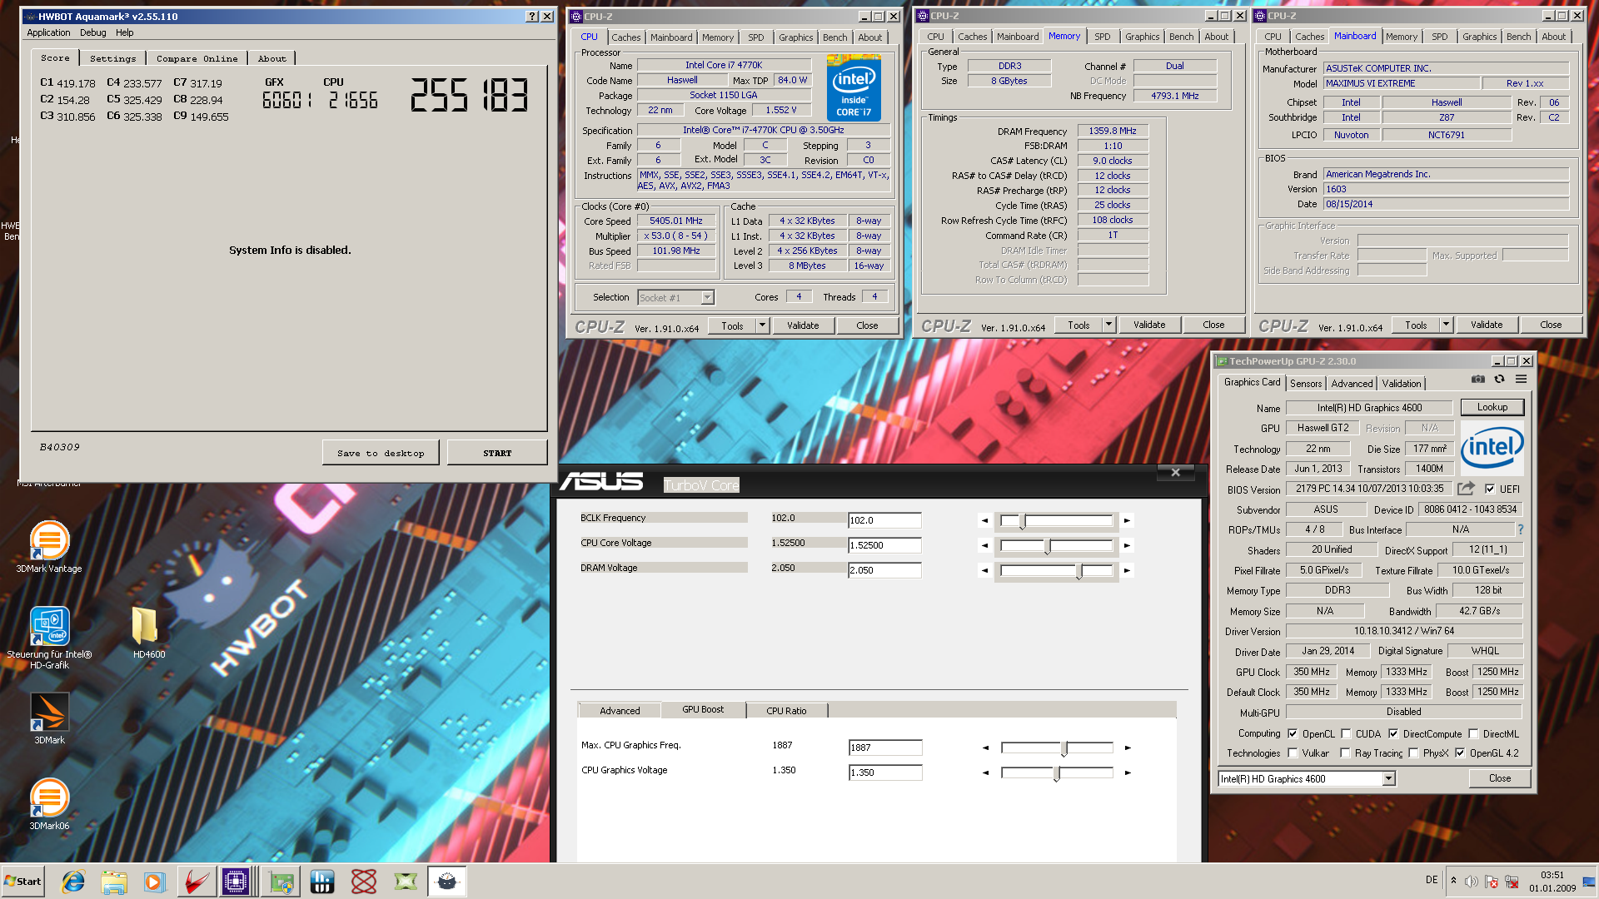
Task: Open Windows Explorer from taskbar
Action: (x=114, y=882)
